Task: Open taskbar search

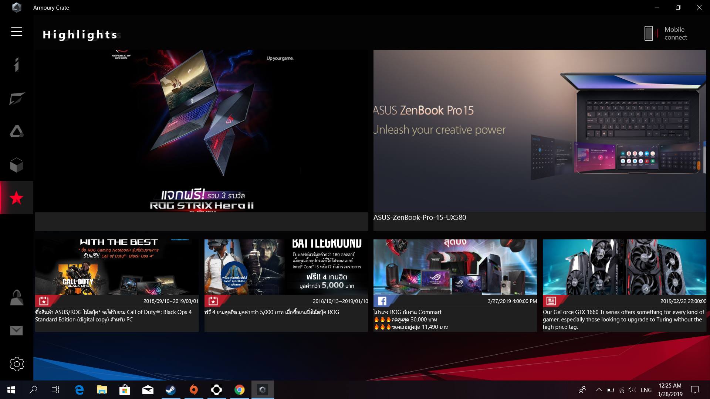Action: tap(33, 390)
